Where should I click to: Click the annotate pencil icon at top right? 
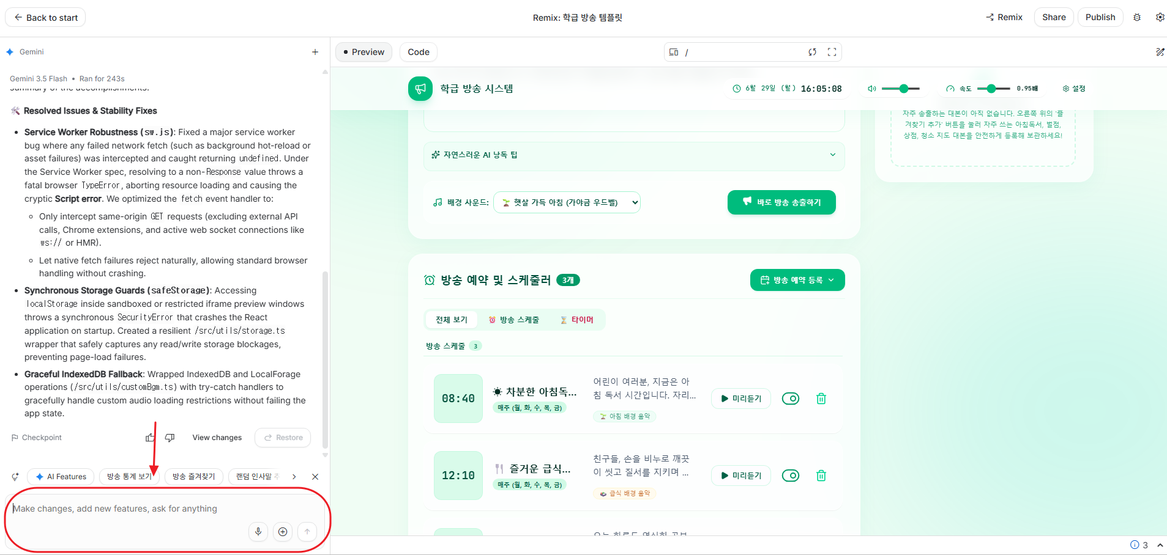click(1160, 52)
